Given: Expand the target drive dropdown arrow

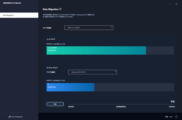Looking at the screenshot, I should click(115, 71).
